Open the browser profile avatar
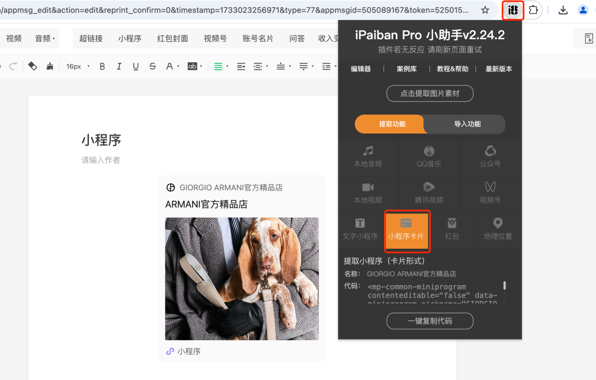The image size is (596, 380). tap(583, 10)
